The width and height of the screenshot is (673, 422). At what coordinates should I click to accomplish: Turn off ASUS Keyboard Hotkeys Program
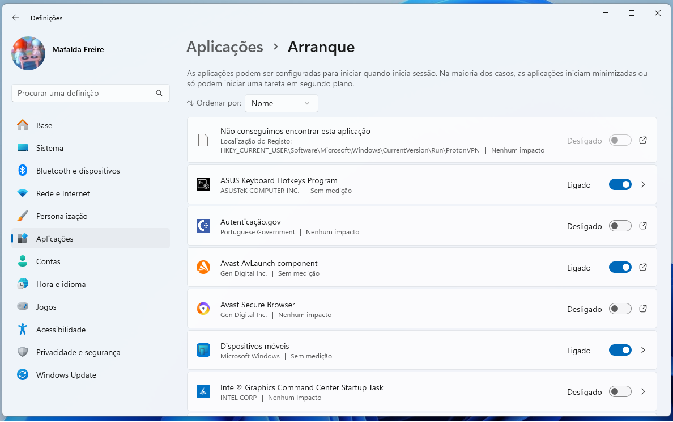[x=620, y=185]
